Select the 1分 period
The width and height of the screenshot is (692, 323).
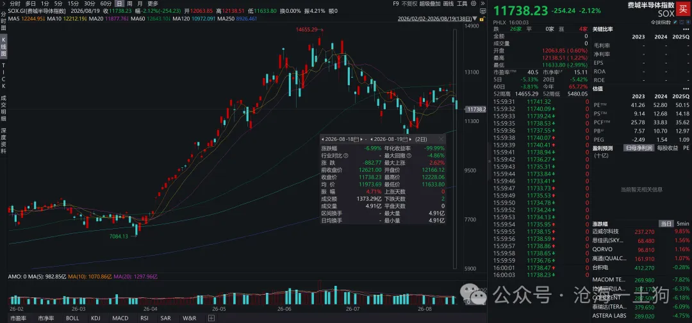point(45,4)
